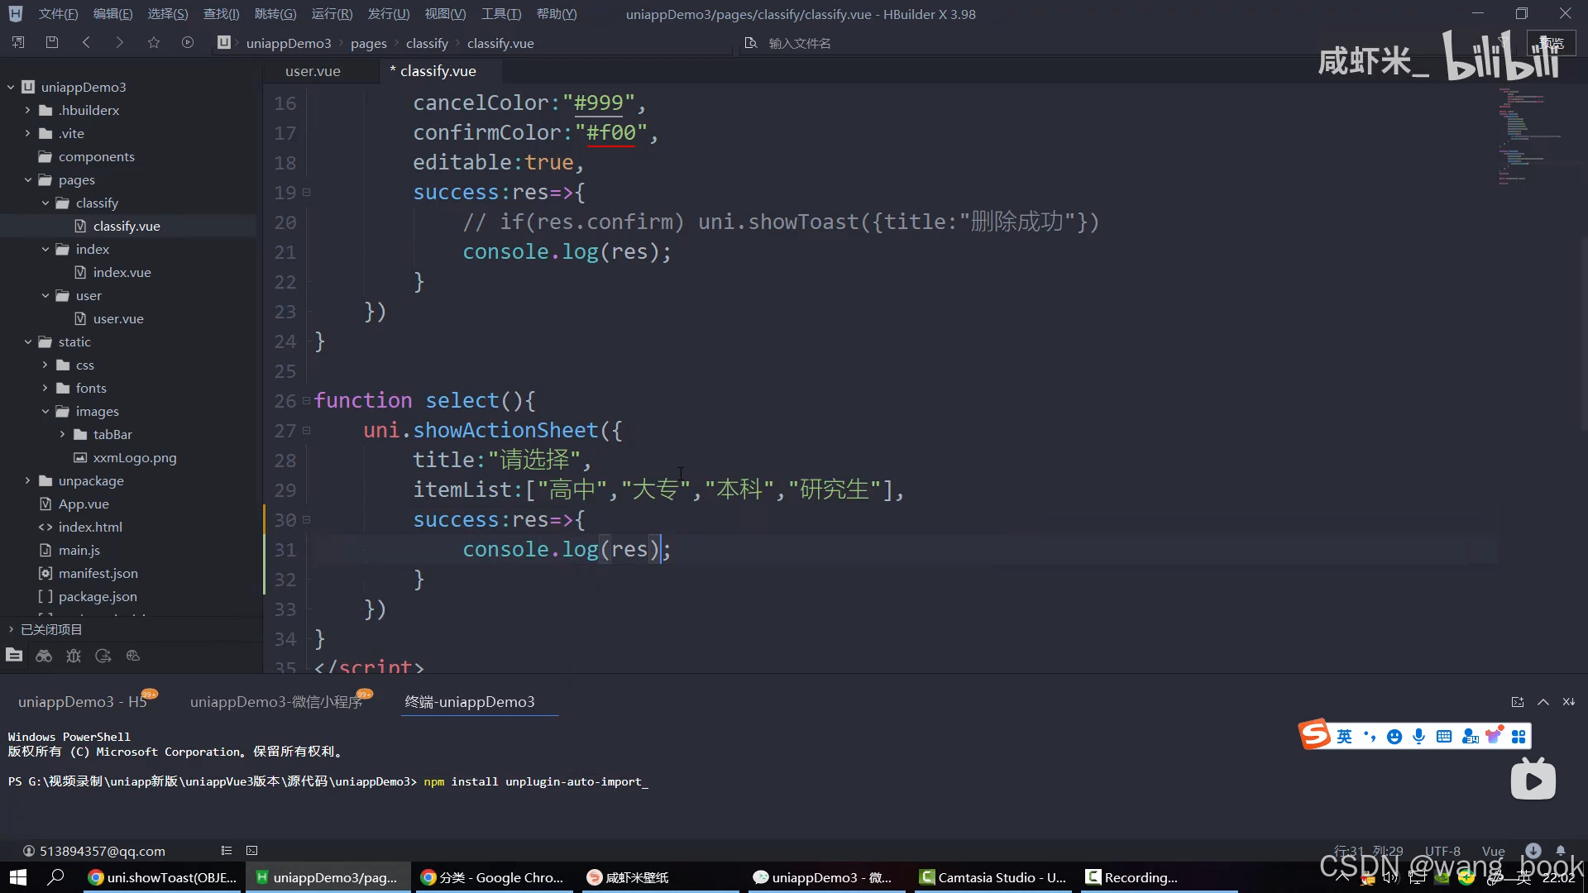Click the sync arrows icon in the sidebar footer
The width and height of the screenshot is (1588, 893).
[x=103, y=656]
